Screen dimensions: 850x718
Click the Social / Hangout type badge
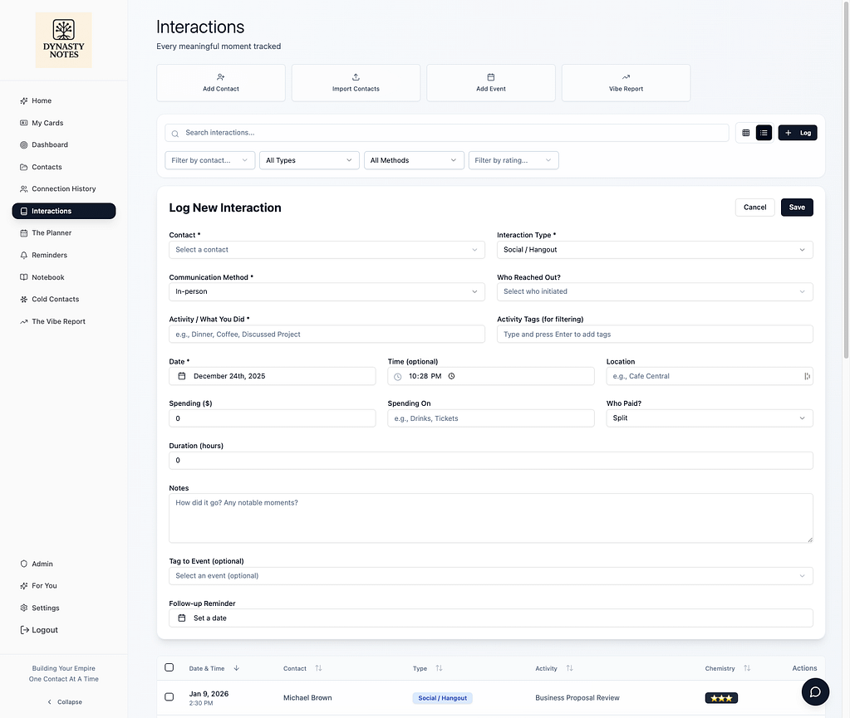442,697
